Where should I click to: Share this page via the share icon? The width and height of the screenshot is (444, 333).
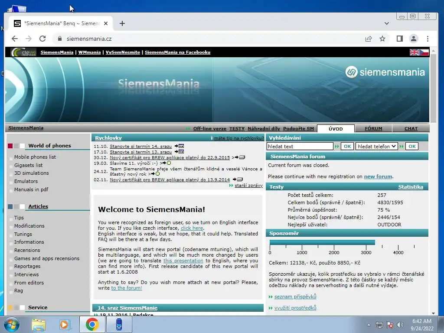[x=369, y=39]
